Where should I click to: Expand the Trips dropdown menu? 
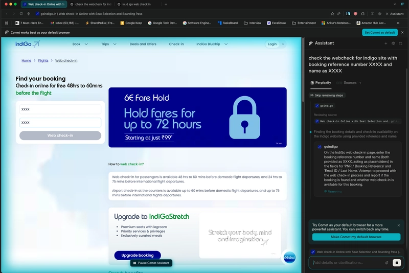tap(108, 44)
